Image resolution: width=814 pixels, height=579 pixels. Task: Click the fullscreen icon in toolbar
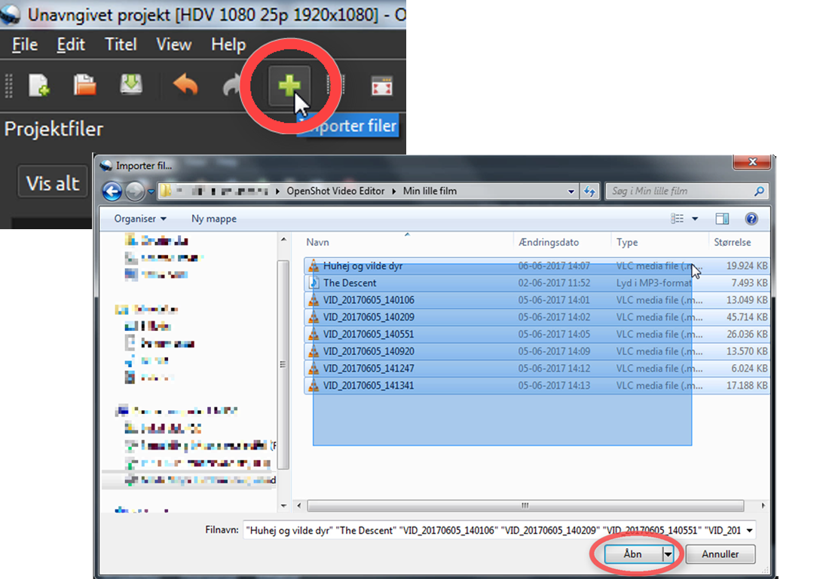click(x=382, y=86)
